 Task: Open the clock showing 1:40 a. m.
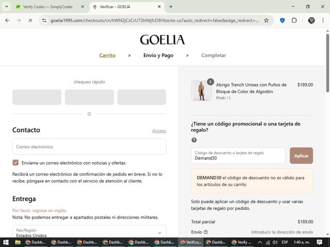coord(301,242)
